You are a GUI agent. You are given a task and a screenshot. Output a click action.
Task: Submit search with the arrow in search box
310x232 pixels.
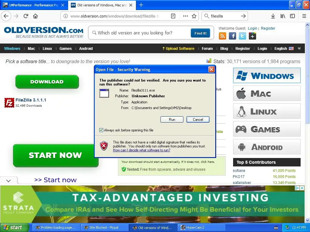(243, 16)
